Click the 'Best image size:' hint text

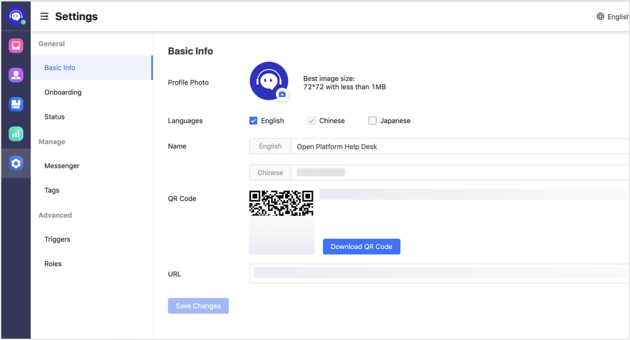point(329,79)
